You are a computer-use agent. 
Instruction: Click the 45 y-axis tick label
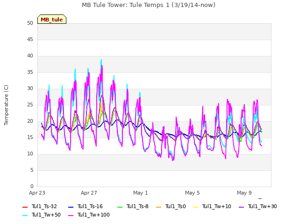click(x=30, y=40)
